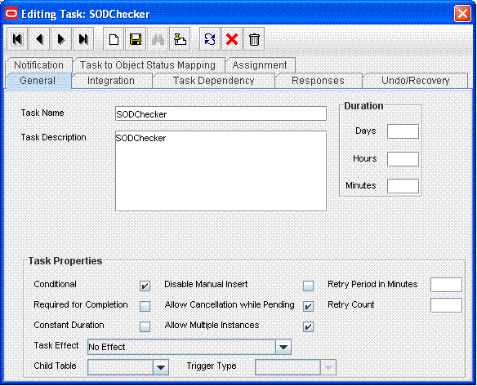Click the red X toolbar icon
The width and height of the screenshot is (477, 386).
(x=232, y=39)
